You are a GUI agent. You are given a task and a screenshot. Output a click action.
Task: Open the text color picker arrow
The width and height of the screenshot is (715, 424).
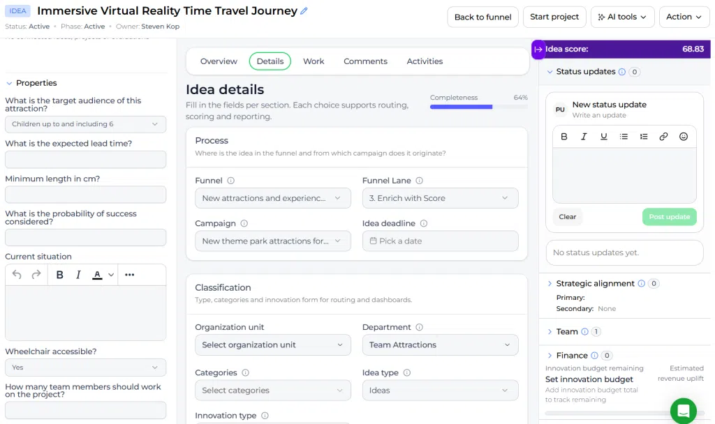(111, 275)
